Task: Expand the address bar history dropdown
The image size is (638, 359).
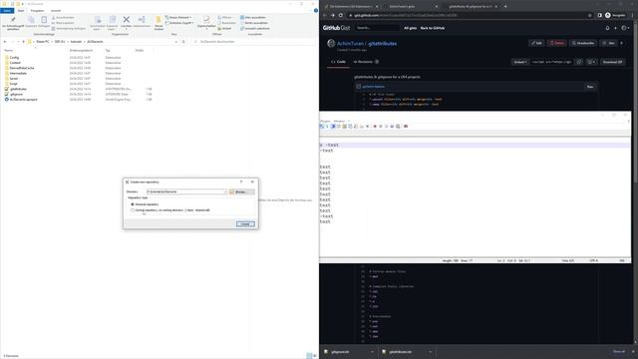Action: (x=176, y=42)
